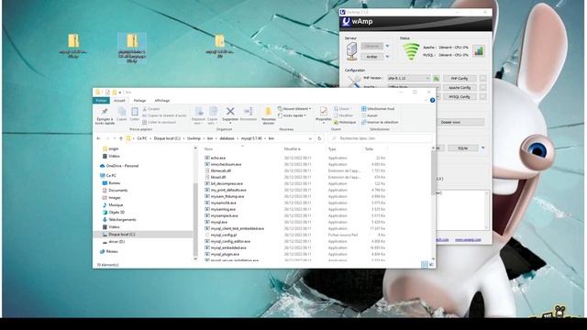Open the Fichier tab in Explorer
The image size is (587, 330).
(101, 100)
